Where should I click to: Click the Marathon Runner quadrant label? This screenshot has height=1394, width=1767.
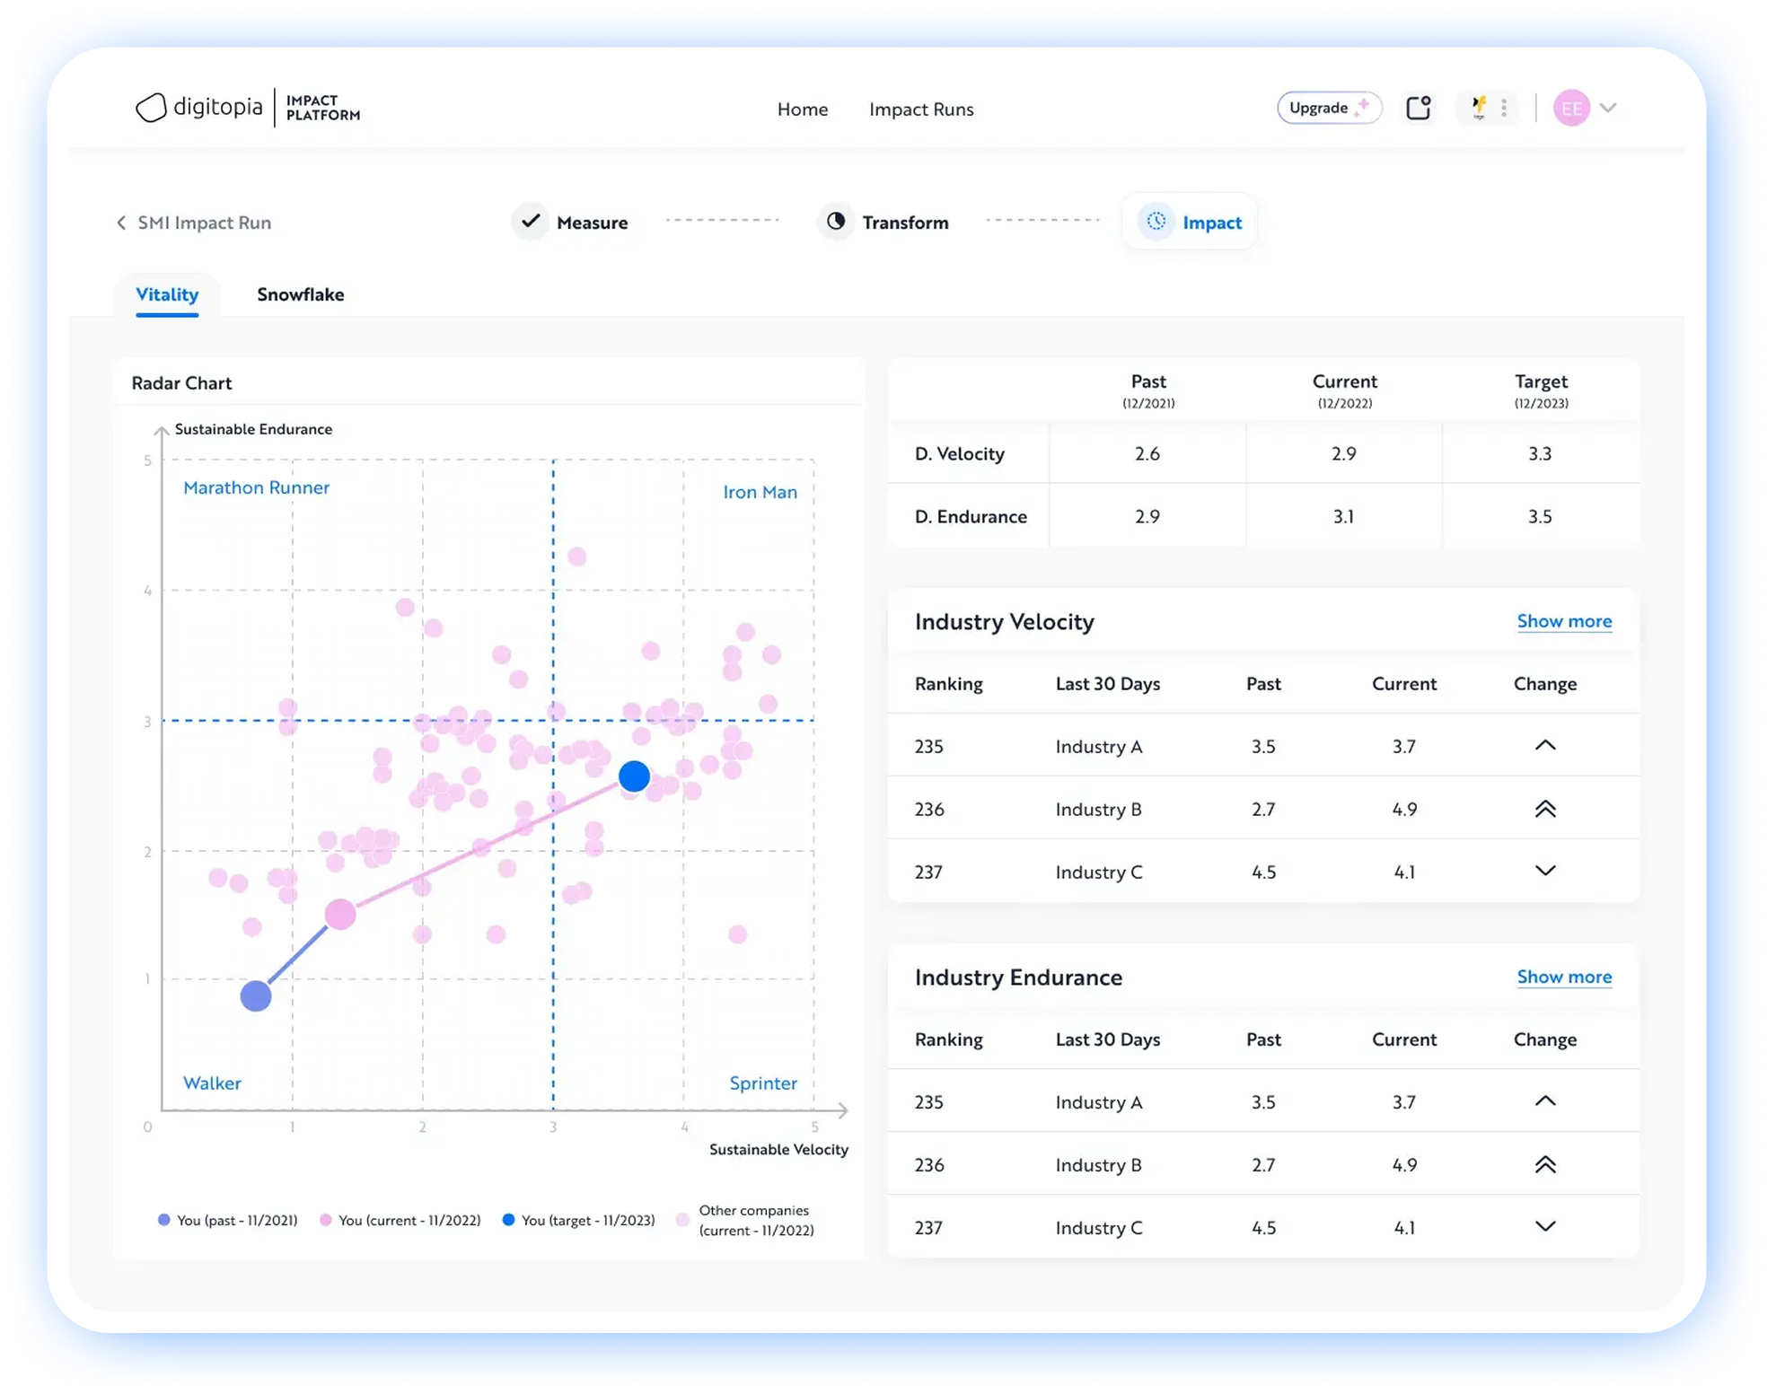(x=256, y=487)
